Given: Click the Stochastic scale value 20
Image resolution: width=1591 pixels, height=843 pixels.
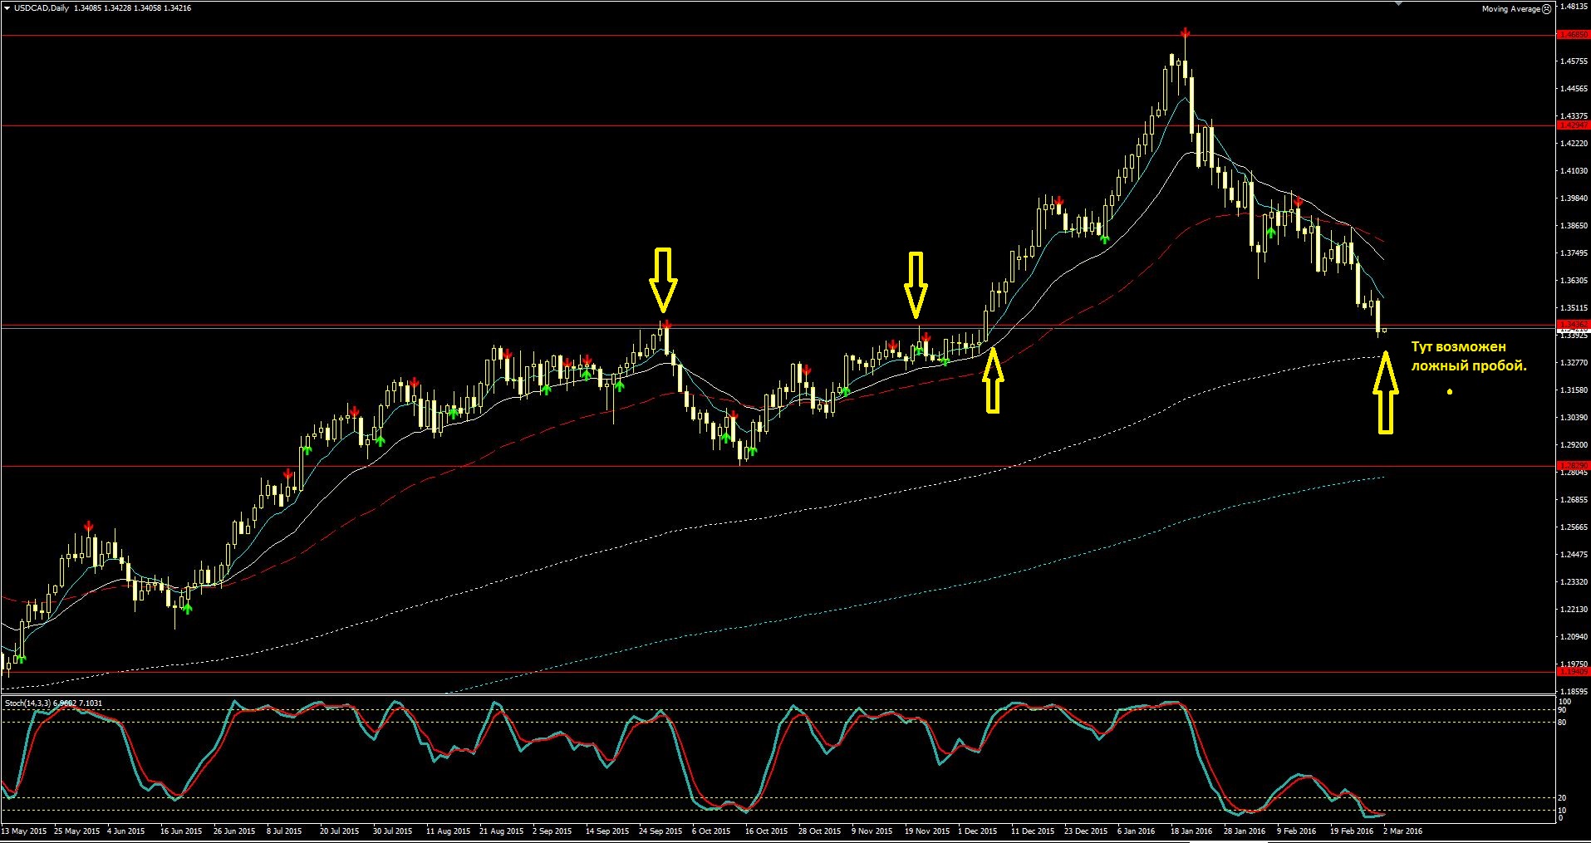Looking at the screenshot, I should tap(1563, 798).
